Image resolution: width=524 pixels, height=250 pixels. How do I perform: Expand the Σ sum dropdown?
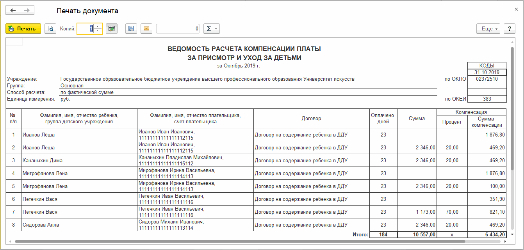212,28
